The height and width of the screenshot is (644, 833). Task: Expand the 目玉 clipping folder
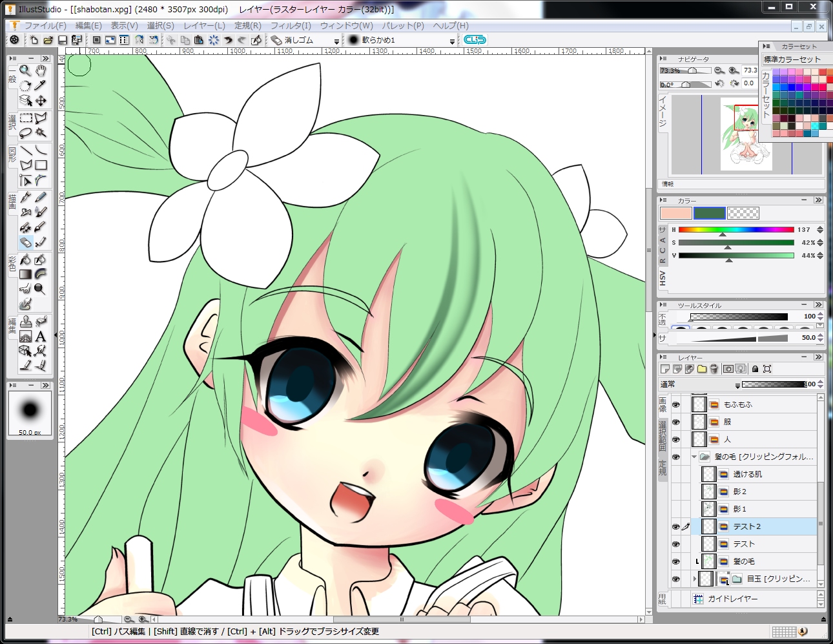click(x=694, y=579)
